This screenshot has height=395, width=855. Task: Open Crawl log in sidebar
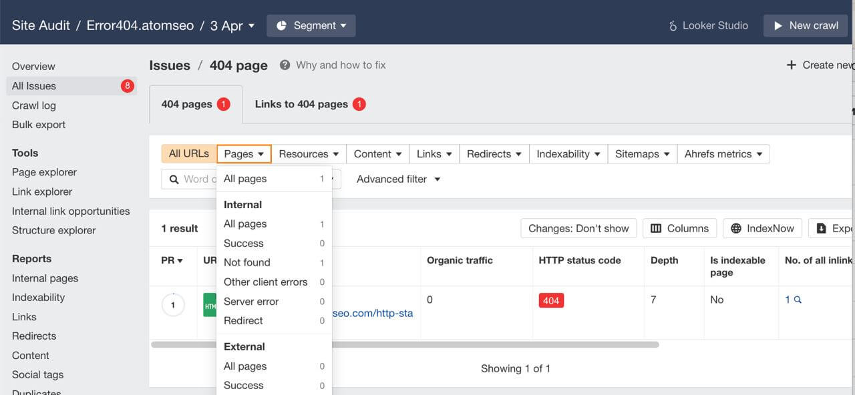(34, 105)
